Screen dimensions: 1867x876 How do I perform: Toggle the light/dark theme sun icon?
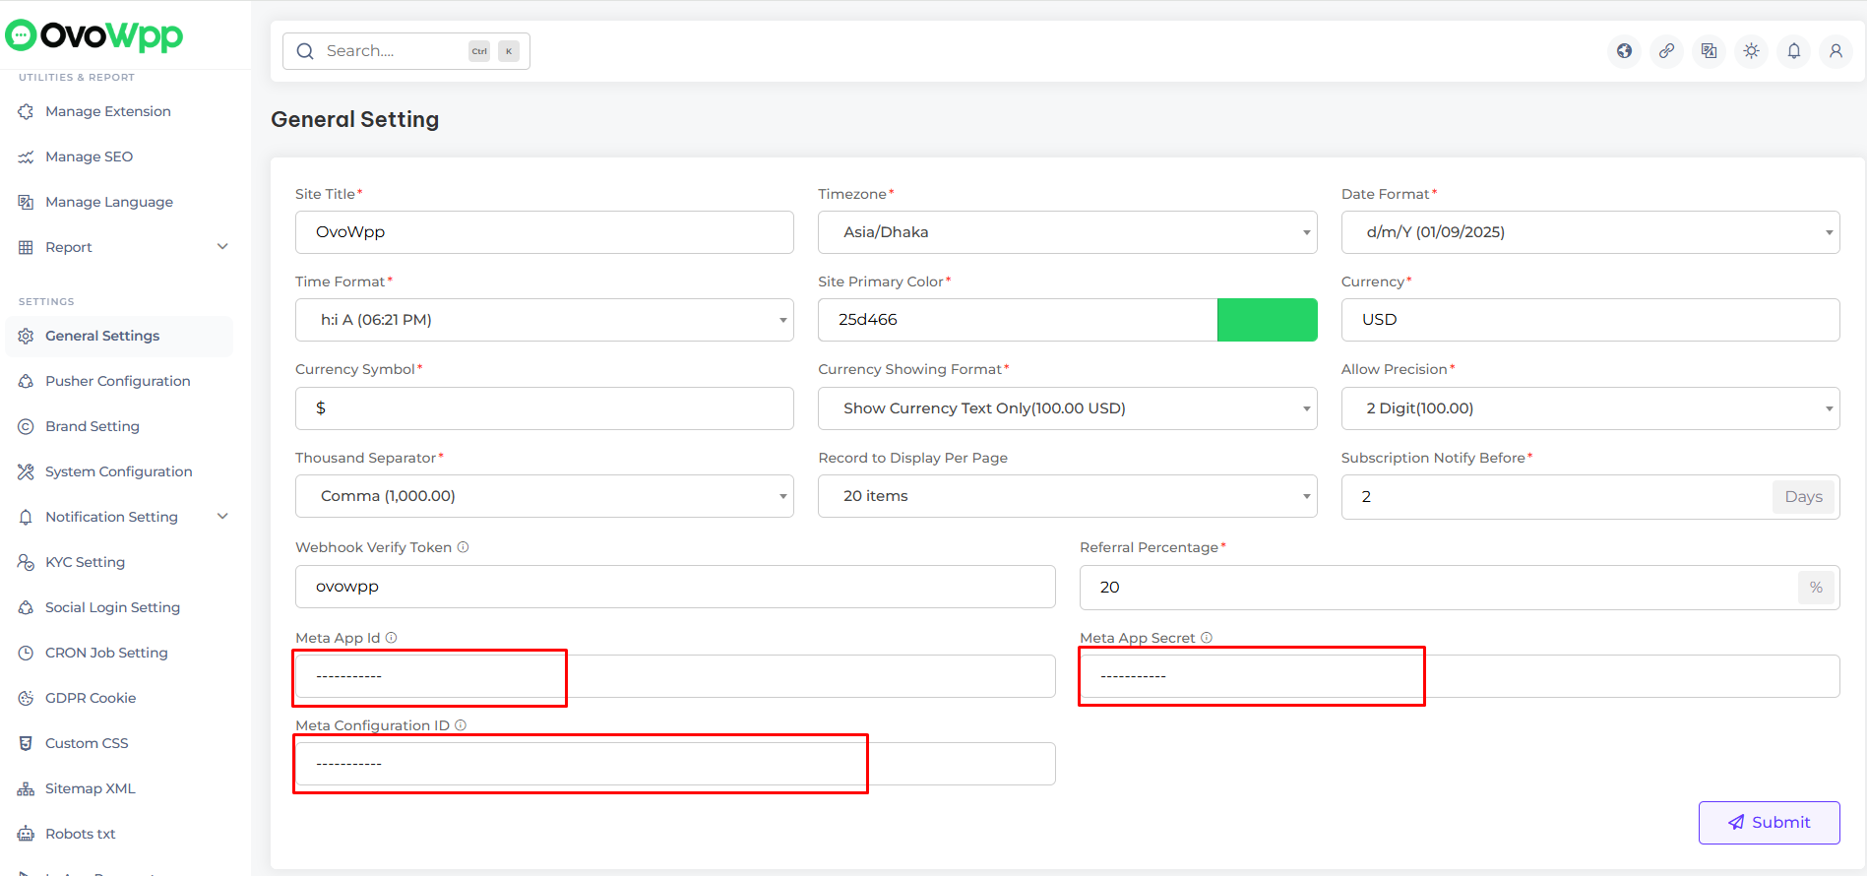pos(1751,51)
